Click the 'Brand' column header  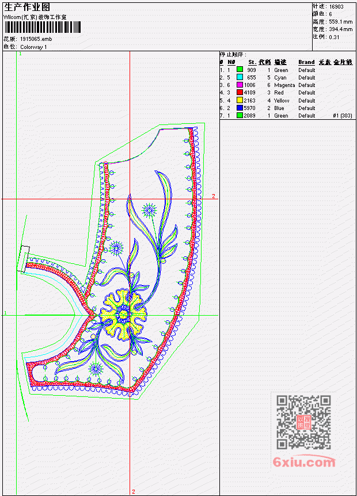pyautogui.click(x=306, y=62)
